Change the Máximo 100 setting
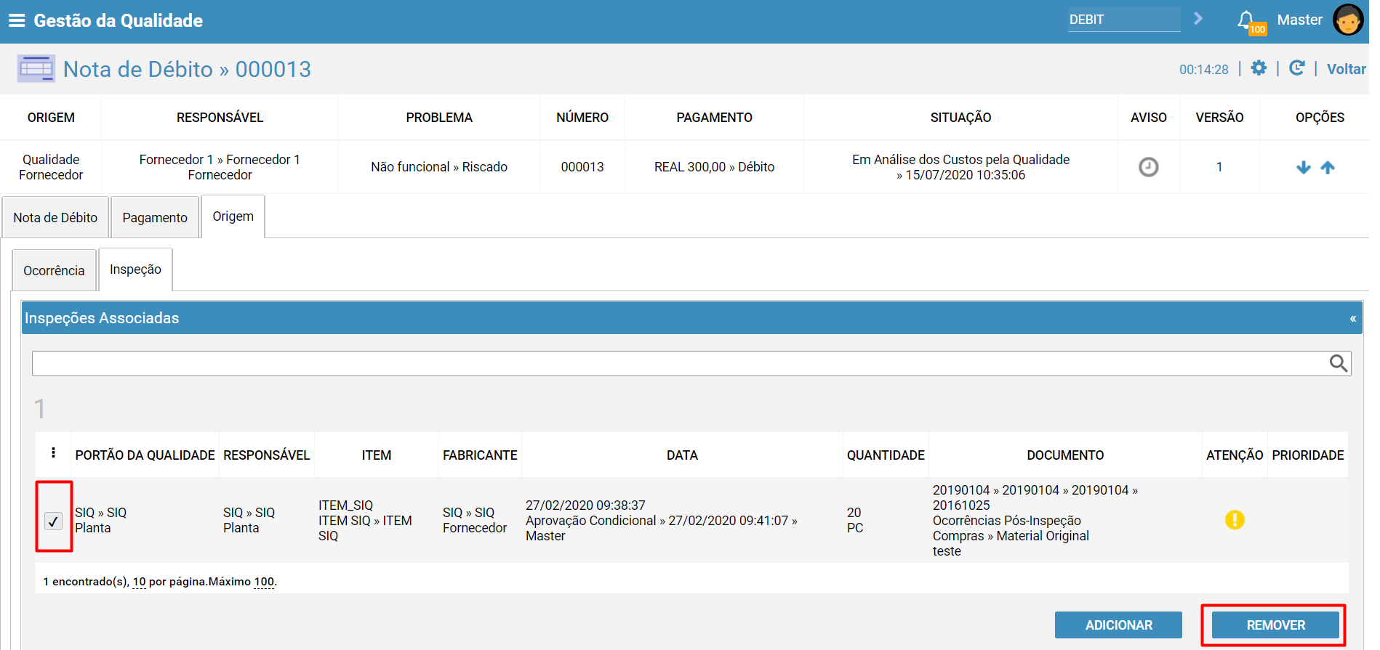 (x=264, y=582)
